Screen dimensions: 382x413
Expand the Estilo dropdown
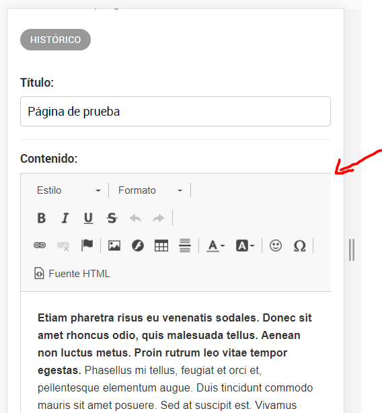(69, 190)
